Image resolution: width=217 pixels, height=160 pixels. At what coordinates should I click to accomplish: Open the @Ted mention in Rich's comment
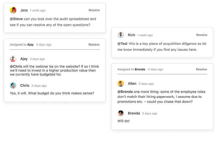(x=122, y=44)
